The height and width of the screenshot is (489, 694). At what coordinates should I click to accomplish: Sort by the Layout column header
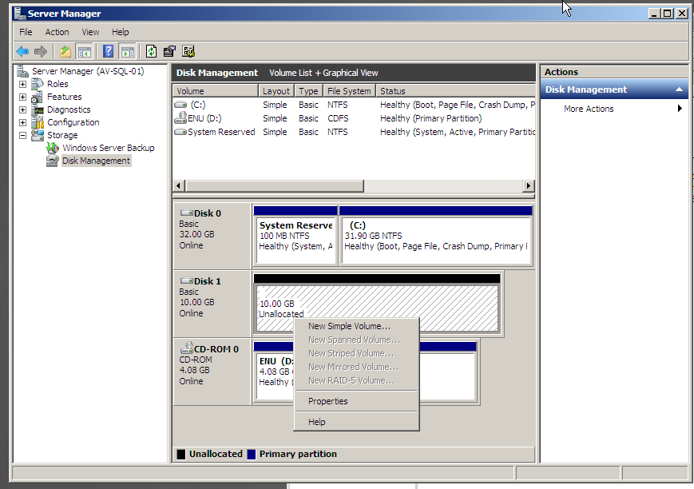(276, 91)
